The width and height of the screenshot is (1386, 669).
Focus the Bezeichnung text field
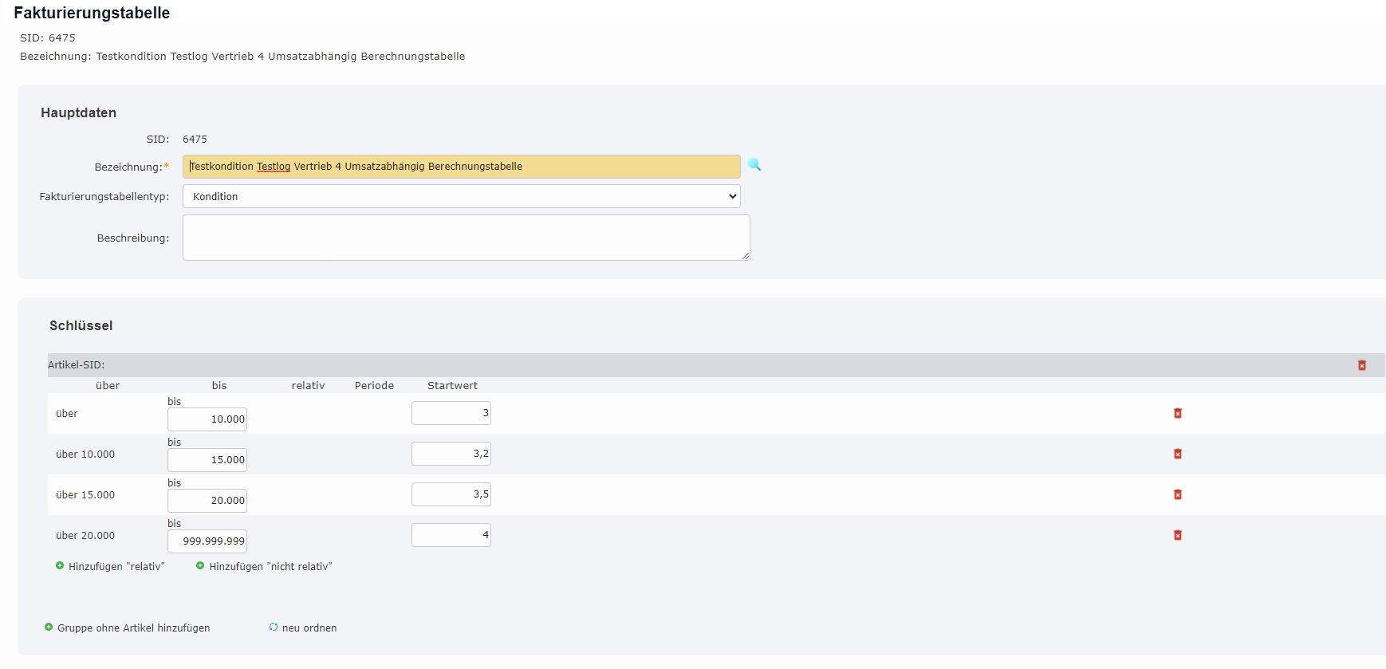coord(461,167)
